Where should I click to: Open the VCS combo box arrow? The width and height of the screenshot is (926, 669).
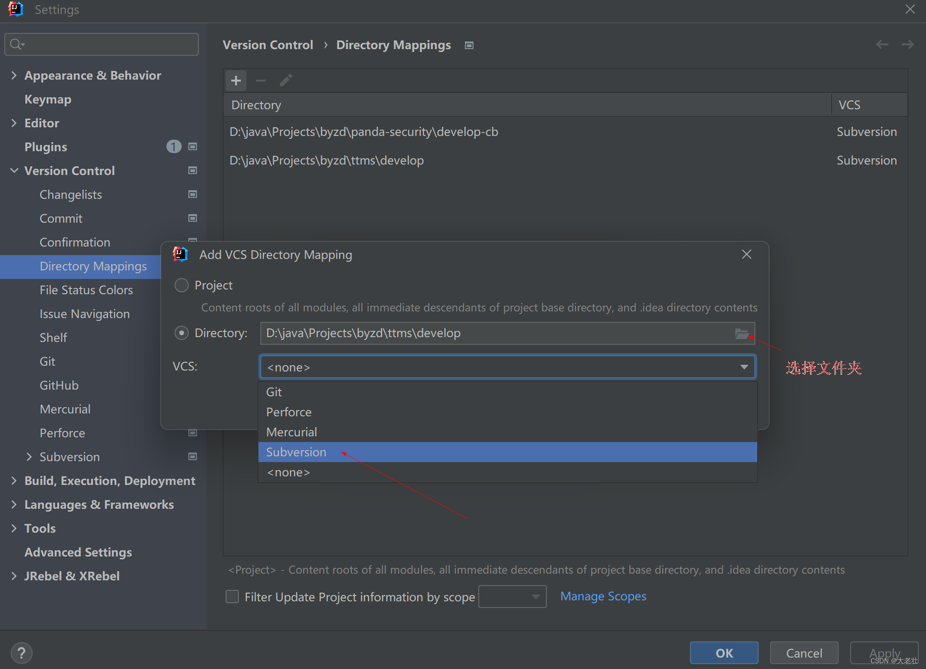(x=744, y=367)
